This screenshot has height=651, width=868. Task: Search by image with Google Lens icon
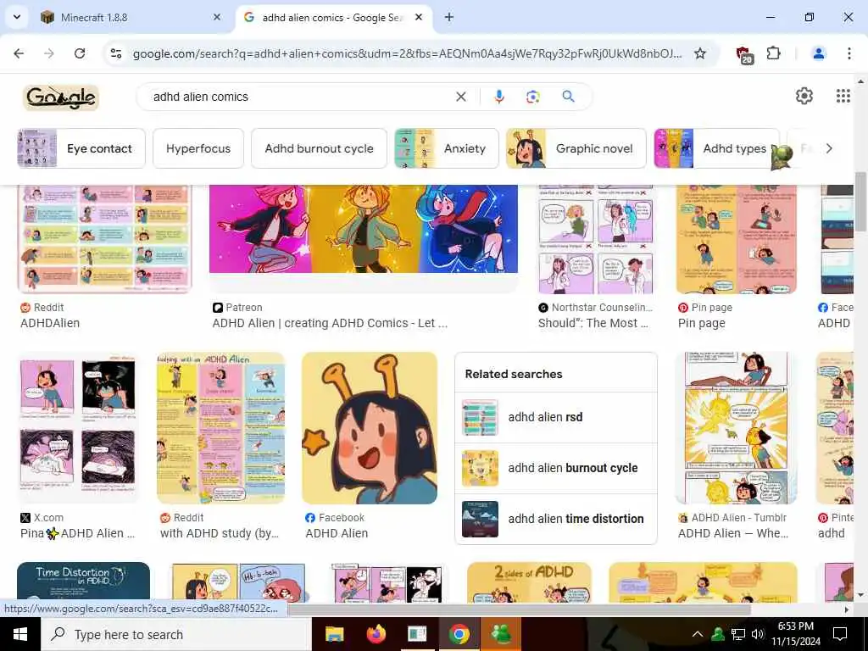pyautogui.click(x=532, y=97)
